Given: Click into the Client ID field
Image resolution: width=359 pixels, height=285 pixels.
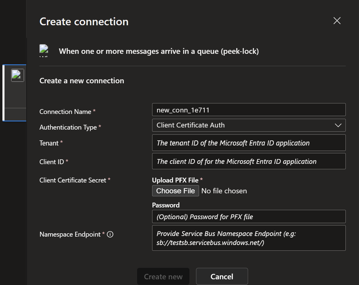Looking at the screenshot, I should click(249, 161).
